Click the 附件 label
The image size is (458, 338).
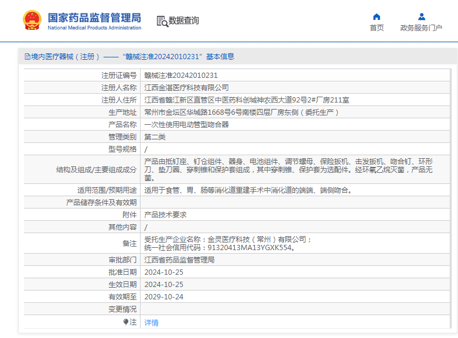[129, 215]
